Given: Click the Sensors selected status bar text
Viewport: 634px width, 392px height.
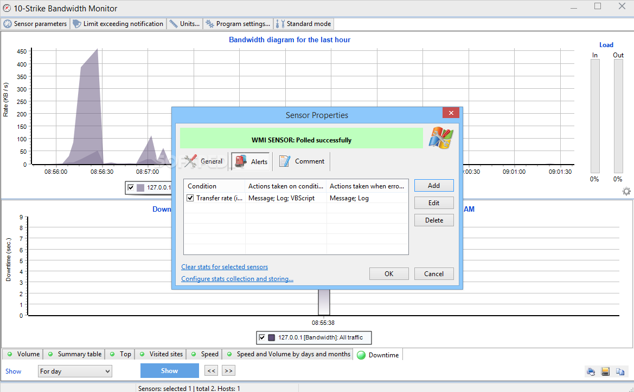Looking at the screenshot, I should pyautogui.click(x=189, y=388).
